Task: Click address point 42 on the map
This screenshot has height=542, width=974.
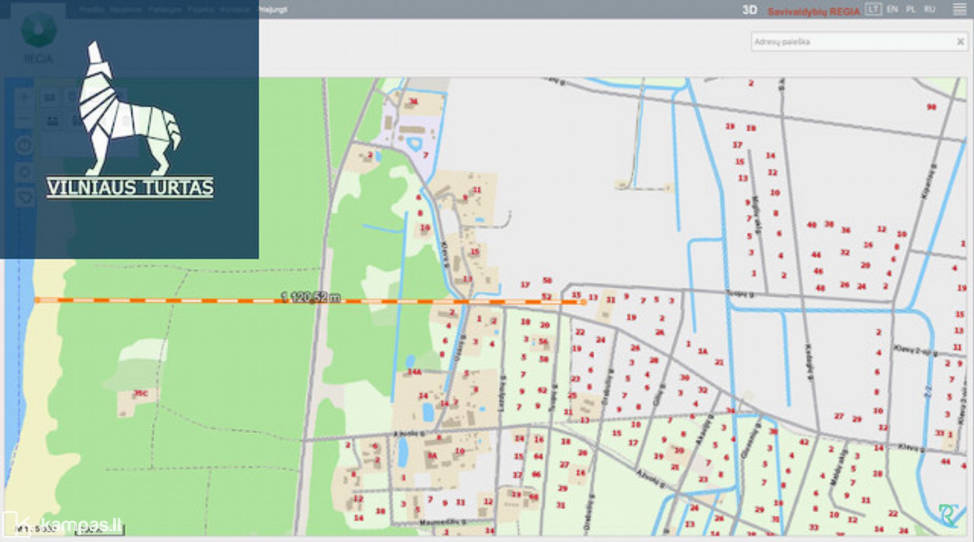Action: (804, 442)
